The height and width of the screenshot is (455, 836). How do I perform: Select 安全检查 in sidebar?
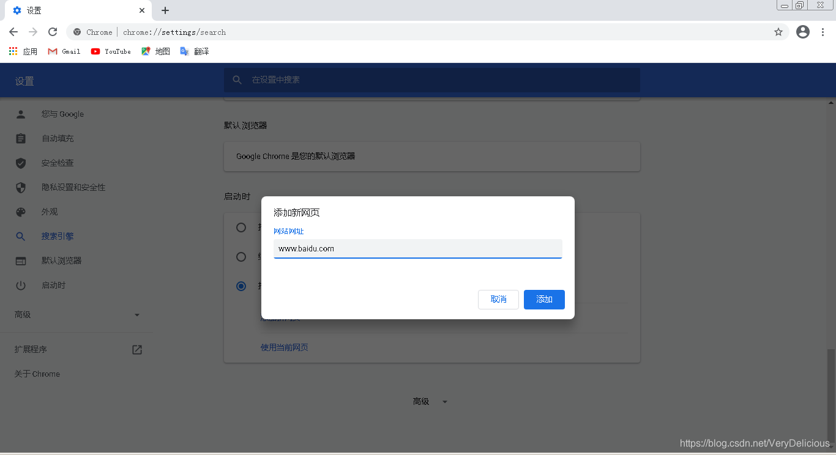[x=58, y=163]
